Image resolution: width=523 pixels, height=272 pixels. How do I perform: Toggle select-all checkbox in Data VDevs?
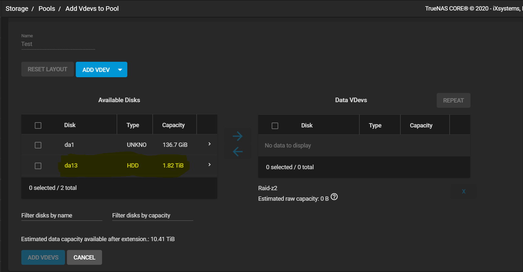point(275,126)
